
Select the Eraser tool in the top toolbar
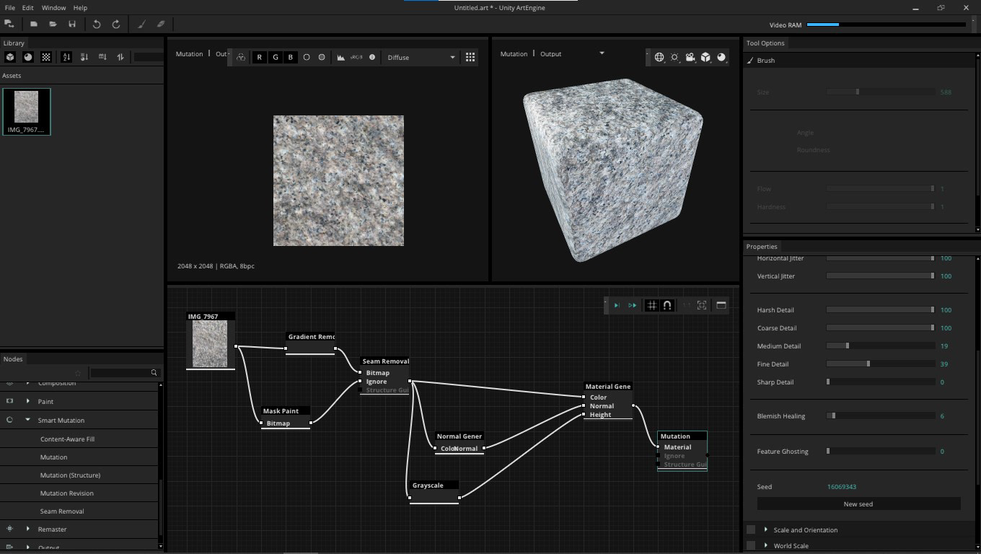(x=161, y=24)
